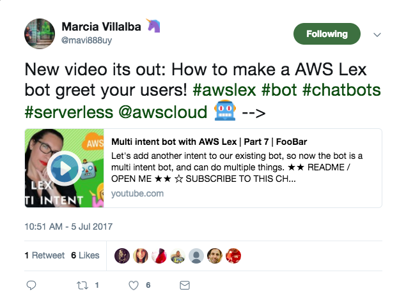This screenshot has width=406, height=298.
Task: View the 6 Likes list
Action: click(x=85, y=255)
